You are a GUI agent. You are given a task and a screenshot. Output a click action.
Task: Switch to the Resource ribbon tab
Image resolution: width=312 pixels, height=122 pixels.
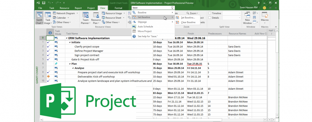[65, 8]
